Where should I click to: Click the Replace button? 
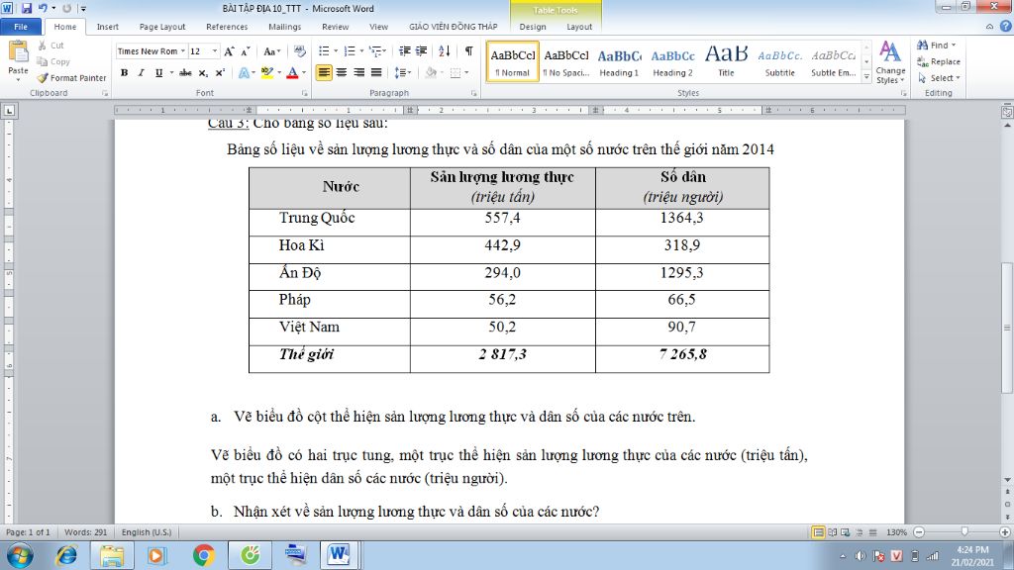pyautogui.click(x=939, y=61)
